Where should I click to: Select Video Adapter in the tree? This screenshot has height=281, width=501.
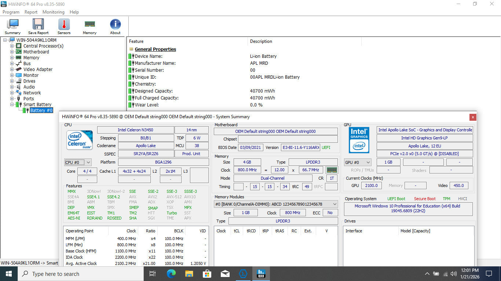point(38,70)
